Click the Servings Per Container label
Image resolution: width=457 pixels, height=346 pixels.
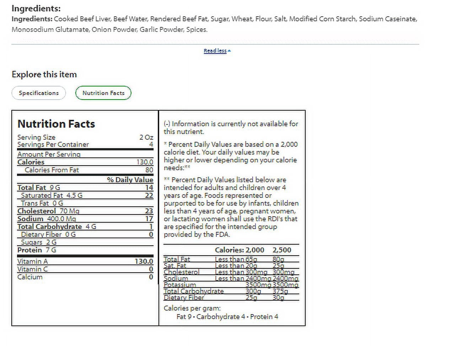click(53, 144)
